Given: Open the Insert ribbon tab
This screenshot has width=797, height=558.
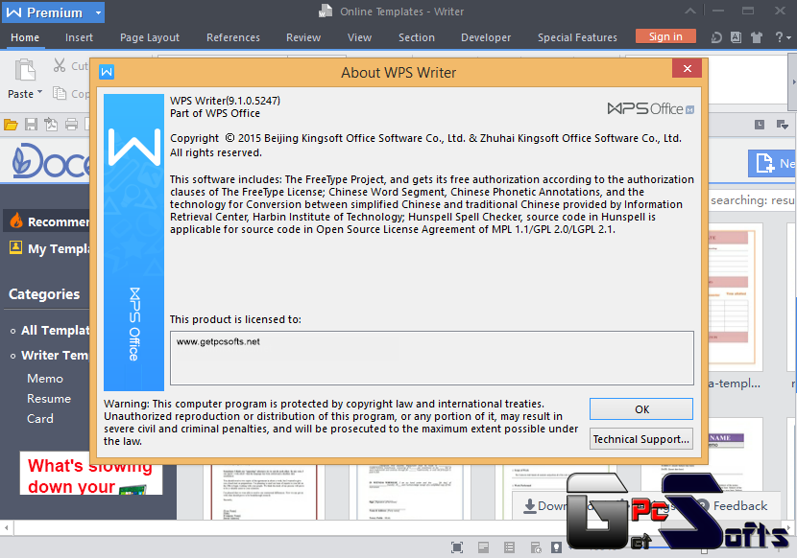Looking at the screenshot, I should (79, 37).
